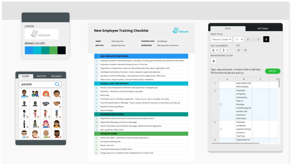Select the man in blue shirt icon
Image resolution: width=292 pixels, height=164 pixels.
pyautogui.click(x=24, y=94)
